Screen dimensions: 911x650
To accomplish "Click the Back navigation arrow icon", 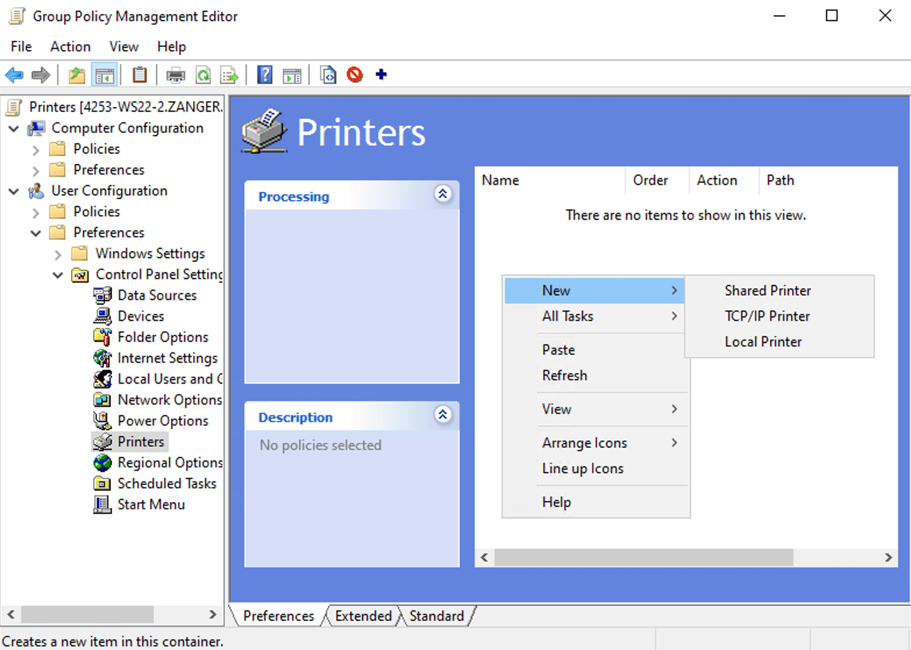I will click(x=14, y=74).
